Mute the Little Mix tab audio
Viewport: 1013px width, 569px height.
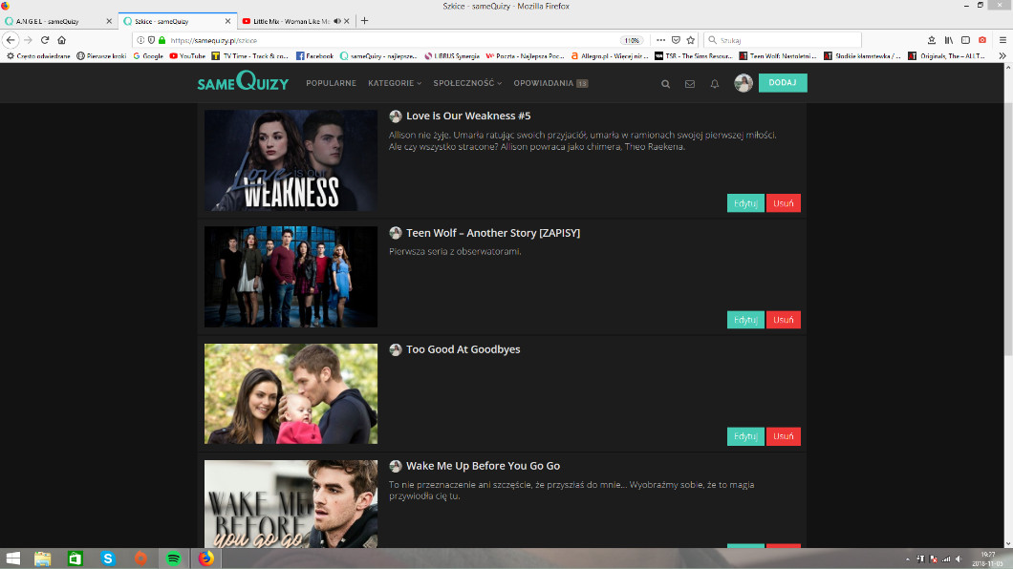(x=338, y=21)
